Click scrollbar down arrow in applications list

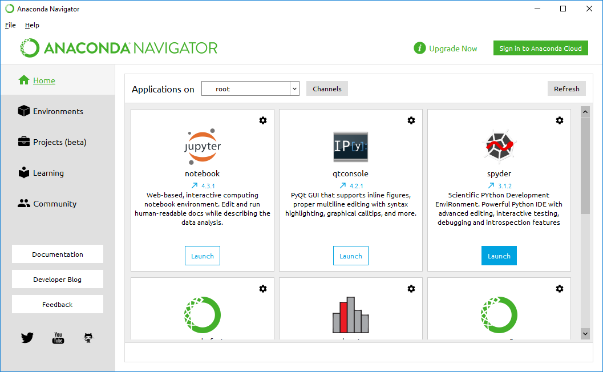(585, 333)
